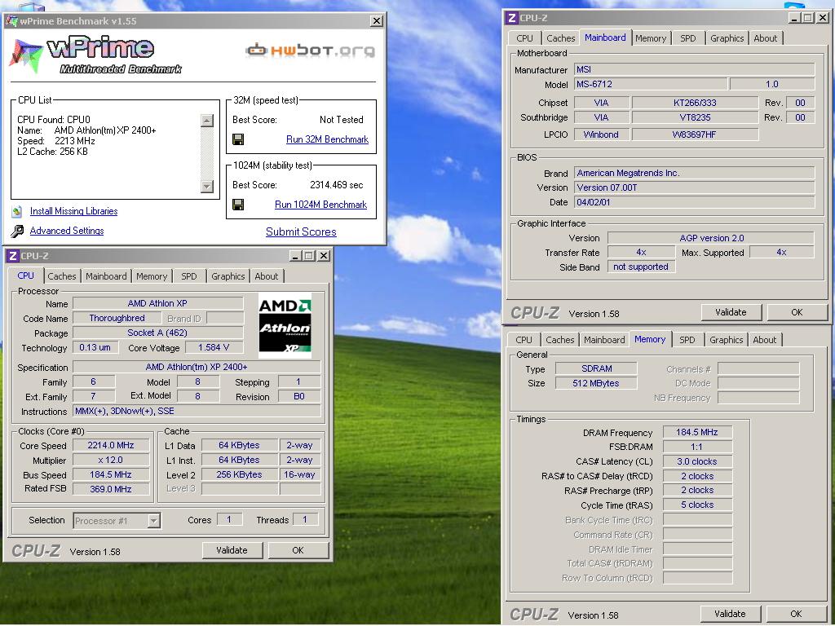Switch to Graphics tab in CPU window
This screenshot has width=835, height=626.
(x=228, y=276)
